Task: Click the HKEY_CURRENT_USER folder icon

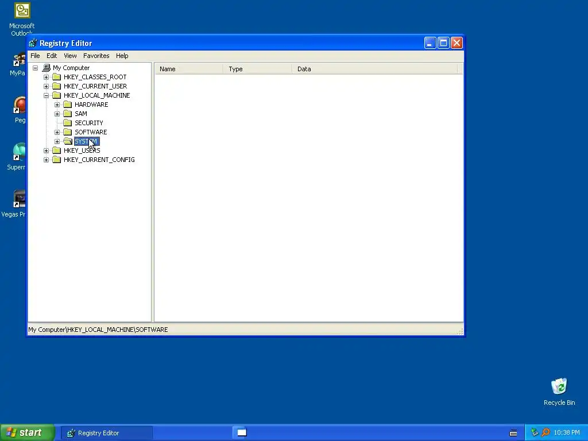Action: [x=57, y=86]
